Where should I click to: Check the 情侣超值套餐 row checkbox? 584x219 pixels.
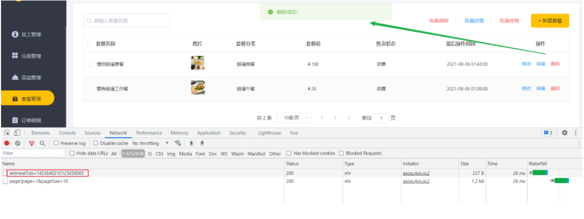pos(90,64)
